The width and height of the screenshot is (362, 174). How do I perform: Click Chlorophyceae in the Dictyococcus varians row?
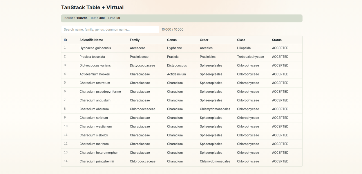tap(248, 65)
